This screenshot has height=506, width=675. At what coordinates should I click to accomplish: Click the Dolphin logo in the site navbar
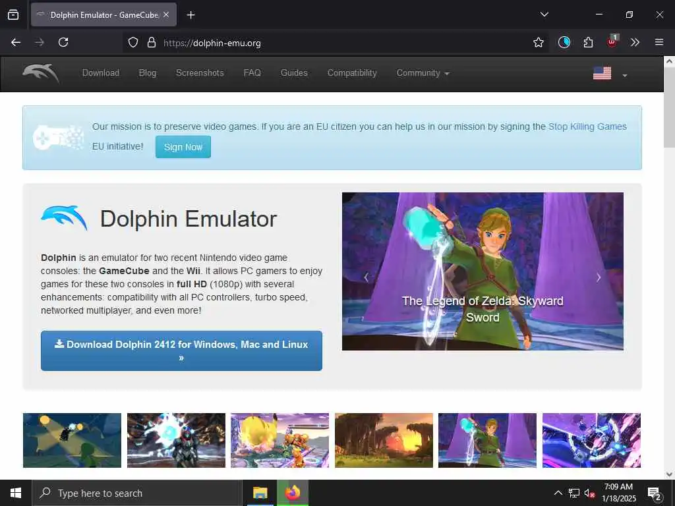pyautogui.click(x=41, y=73)
